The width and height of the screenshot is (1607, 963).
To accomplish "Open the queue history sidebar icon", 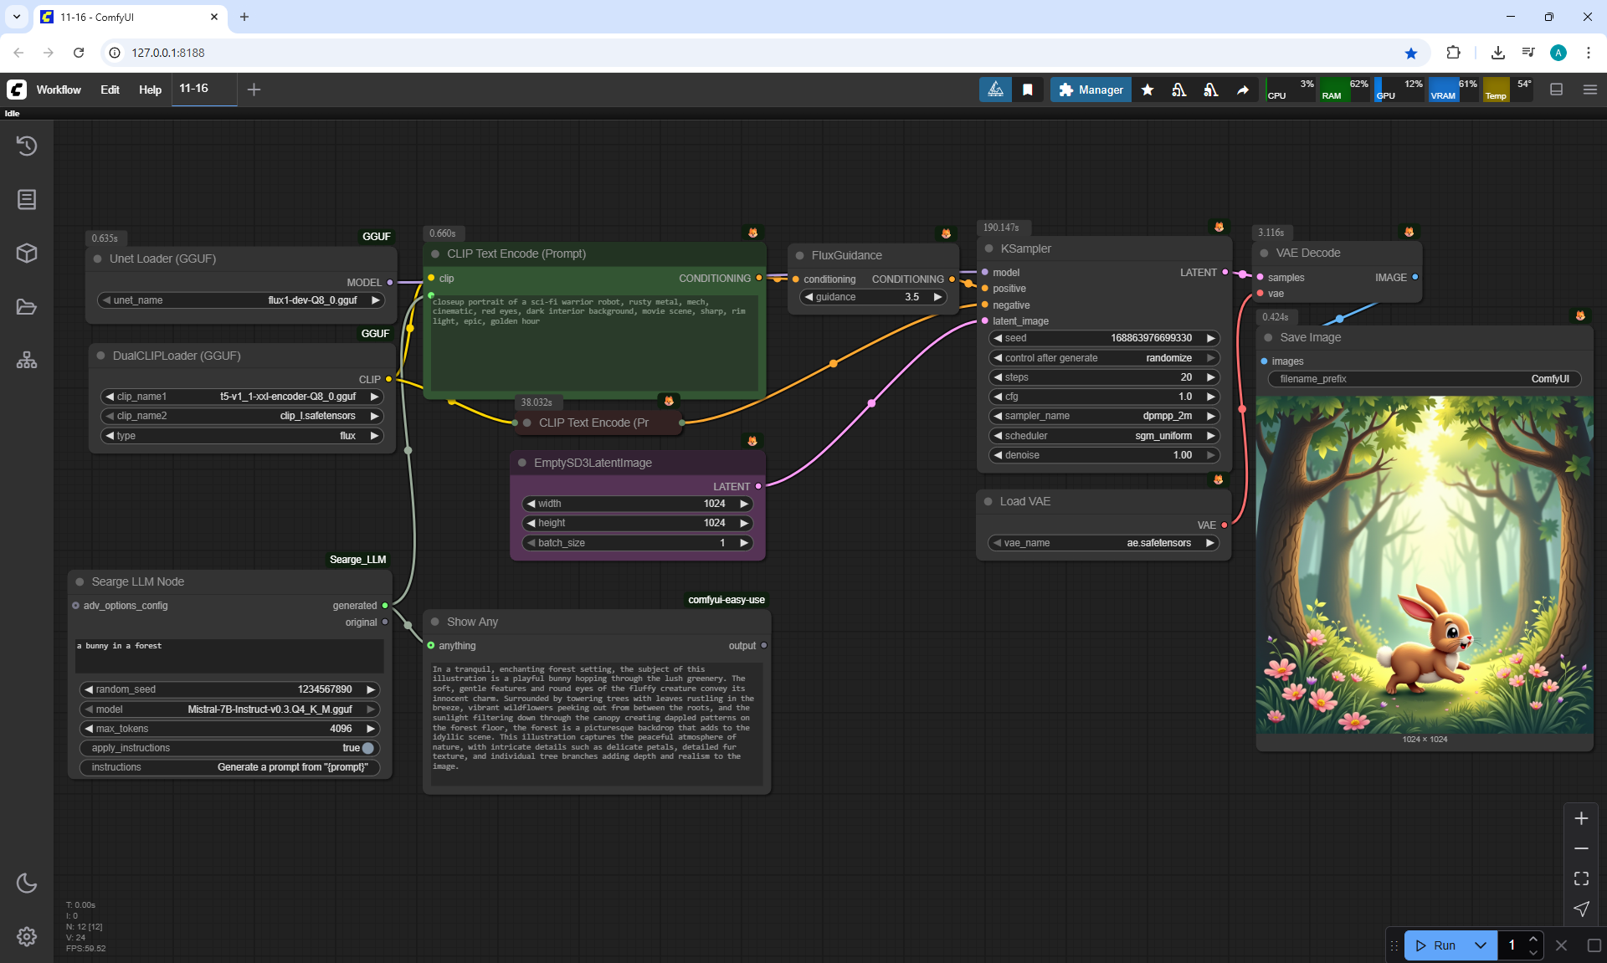I will [x=27, y=146].
